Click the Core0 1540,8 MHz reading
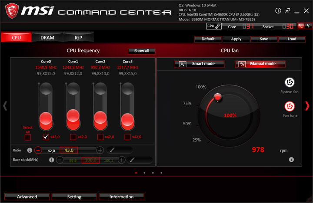Screen dimensions: 313x203 46,67
